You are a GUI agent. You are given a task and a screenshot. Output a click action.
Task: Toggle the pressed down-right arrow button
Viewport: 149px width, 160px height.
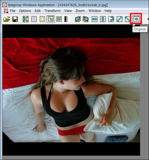pyautogui.click(x=51, y=19)
